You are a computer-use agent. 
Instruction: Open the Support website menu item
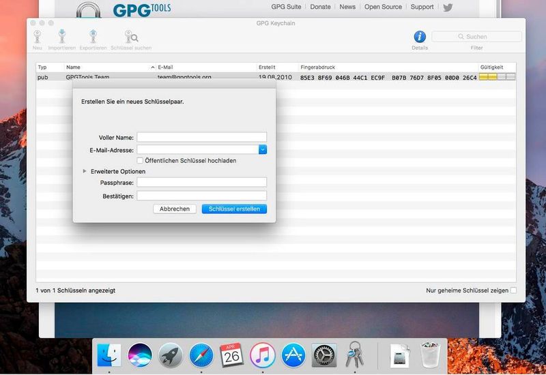pos(422,7)
